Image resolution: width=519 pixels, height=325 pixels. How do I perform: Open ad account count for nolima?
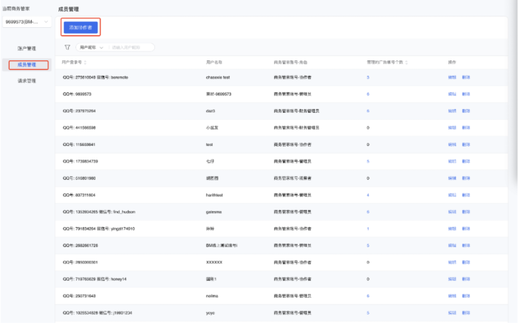click(x=368, y=296)
